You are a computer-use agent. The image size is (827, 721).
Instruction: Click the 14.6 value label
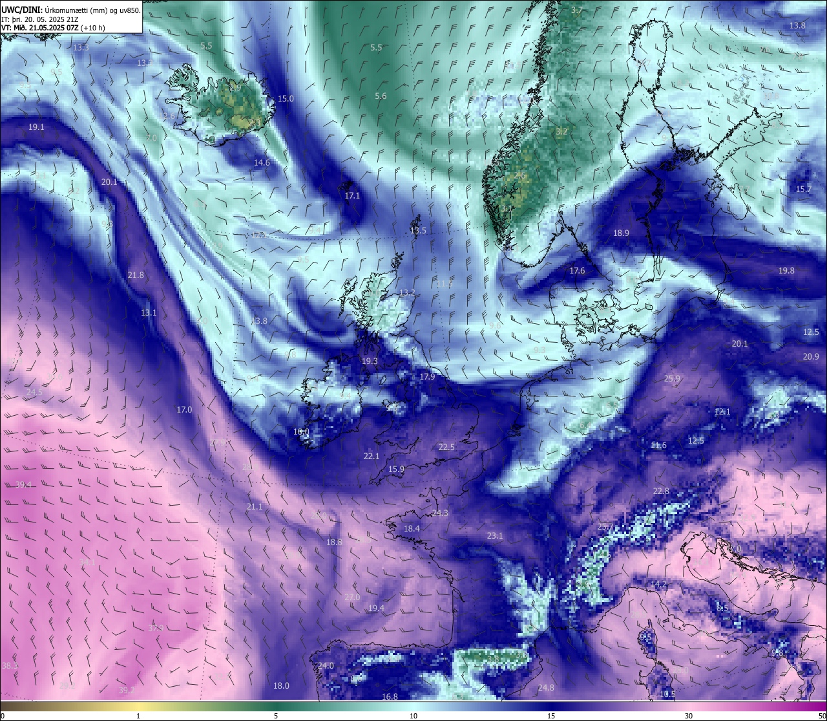tap(262, 163)
